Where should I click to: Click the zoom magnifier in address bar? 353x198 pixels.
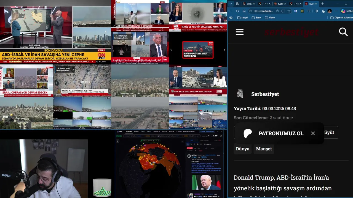277,11
